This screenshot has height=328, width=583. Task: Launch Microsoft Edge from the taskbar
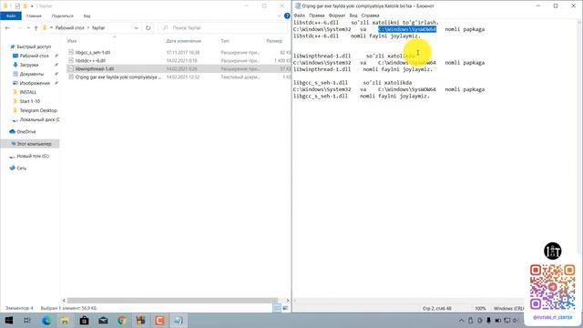46,320
